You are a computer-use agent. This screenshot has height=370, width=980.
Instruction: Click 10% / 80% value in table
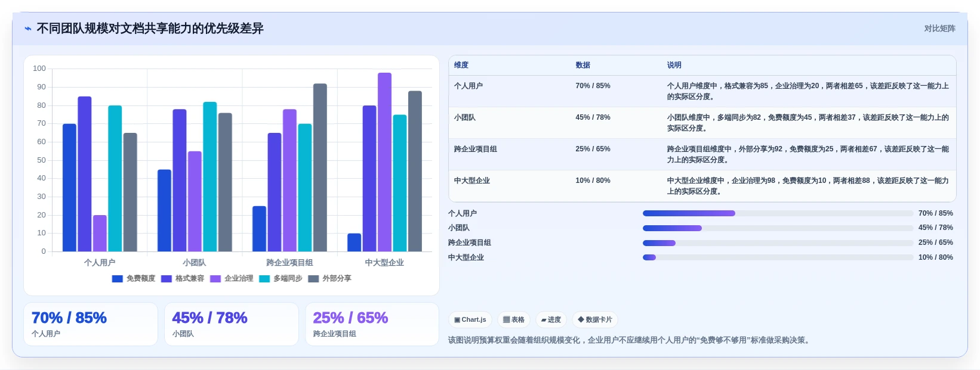click(593, 181)
